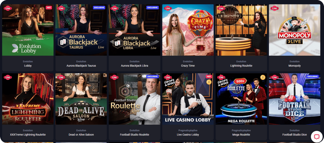Click EXCLUSIVE badge on Football Studio Dice
Image resolution: width=324 pixels, height=143 pixels.
(313, 77)
